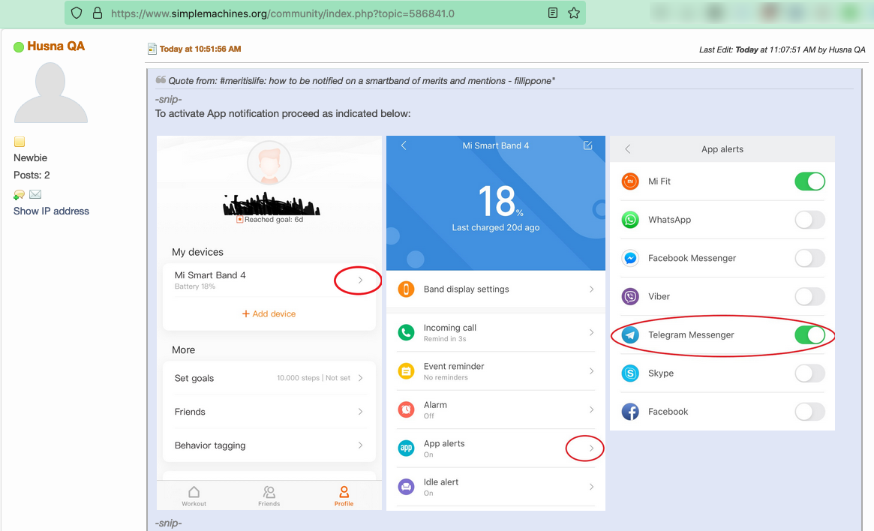The image size is (874, 531).
Task: Click the post document icon beside timestamp
Action: pos(152,49)
